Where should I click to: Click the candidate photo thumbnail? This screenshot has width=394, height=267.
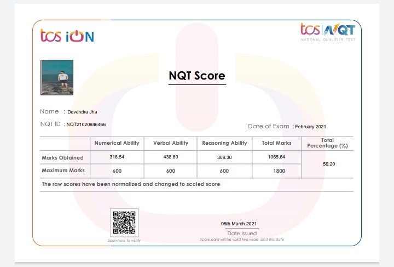(x=57, y=77)
